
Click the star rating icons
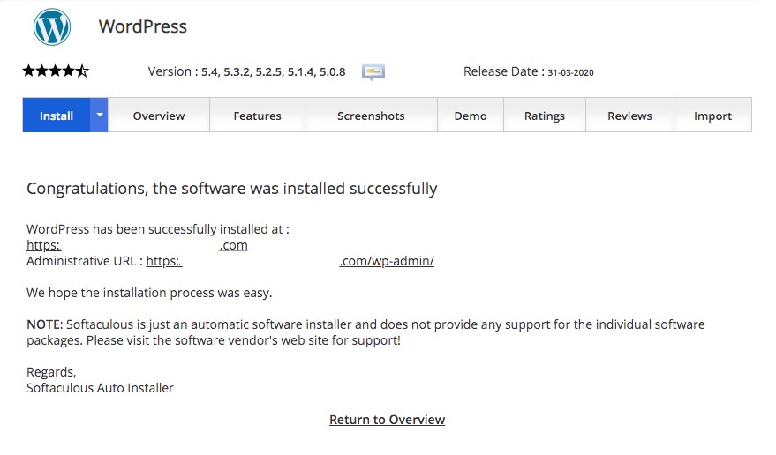point(56,71)
